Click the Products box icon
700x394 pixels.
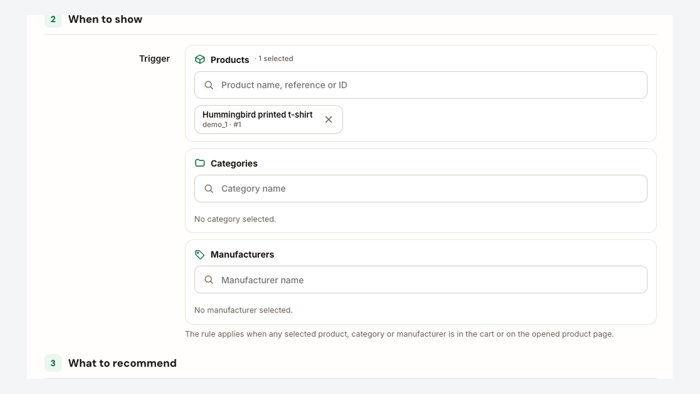[200, 59]
